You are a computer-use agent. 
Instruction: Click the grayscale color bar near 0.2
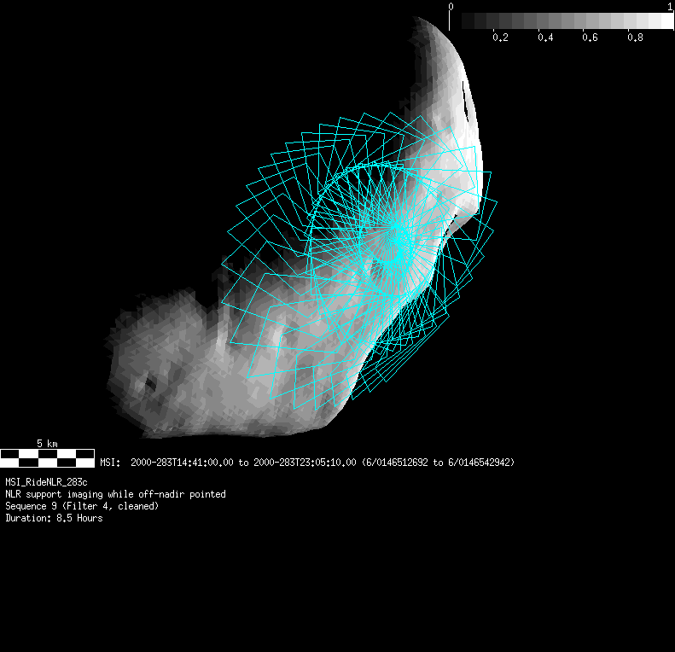[500, 21]
